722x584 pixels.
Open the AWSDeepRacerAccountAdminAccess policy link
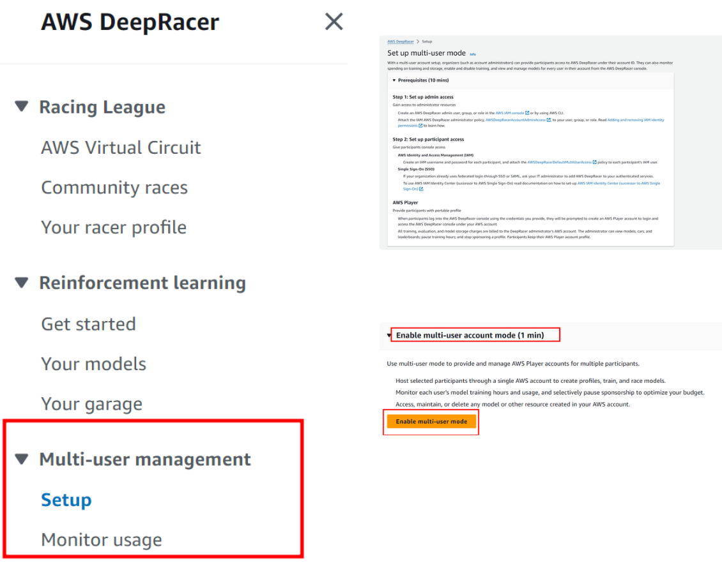(515, 120)
